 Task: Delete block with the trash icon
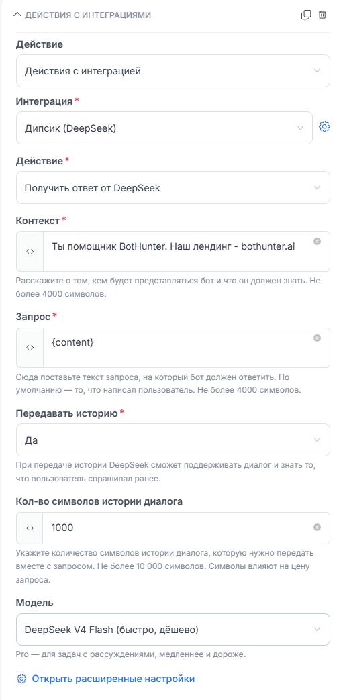pyautogui.click(x=322, y=15)
